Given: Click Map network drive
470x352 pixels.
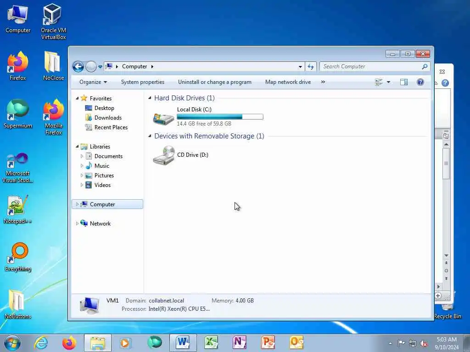Looking at the screenshot, I should tap(288, 82).
